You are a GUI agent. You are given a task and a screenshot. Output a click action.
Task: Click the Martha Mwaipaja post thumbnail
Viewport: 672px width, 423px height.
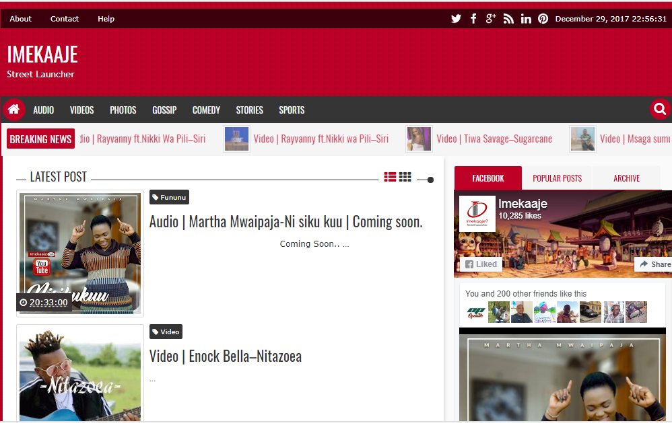coord(80,254)
